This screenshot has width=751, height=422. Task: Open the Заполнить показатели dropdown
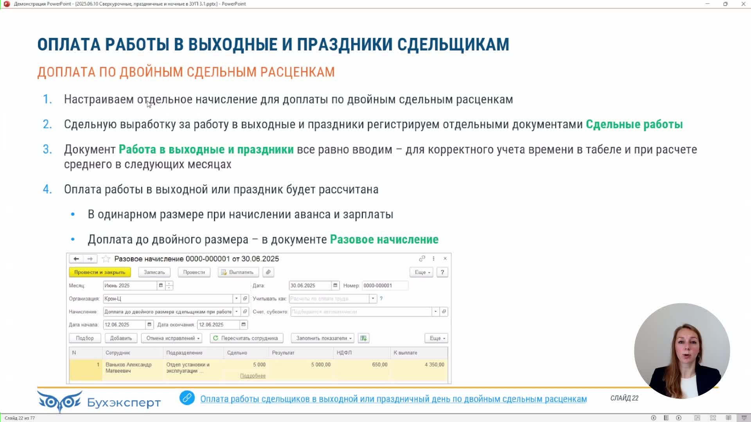point(324,338)
